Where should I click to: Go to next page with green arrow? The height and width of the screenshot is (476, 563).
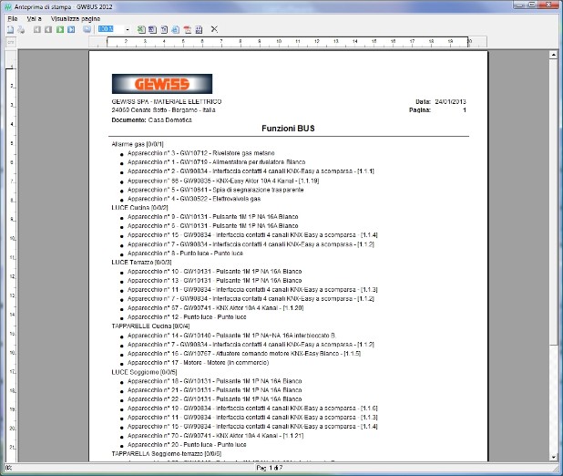point(60,29)
